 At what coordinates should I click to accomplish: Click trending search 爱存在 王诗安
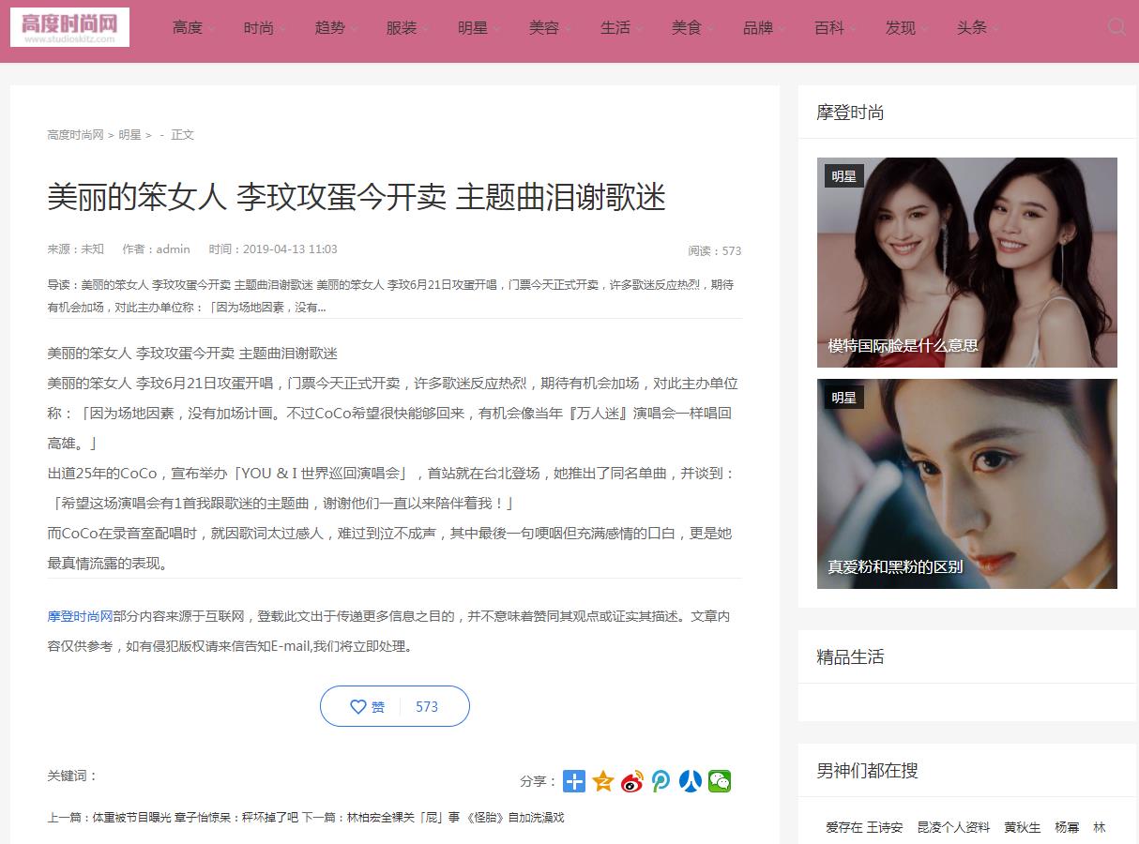coord(864,827)
